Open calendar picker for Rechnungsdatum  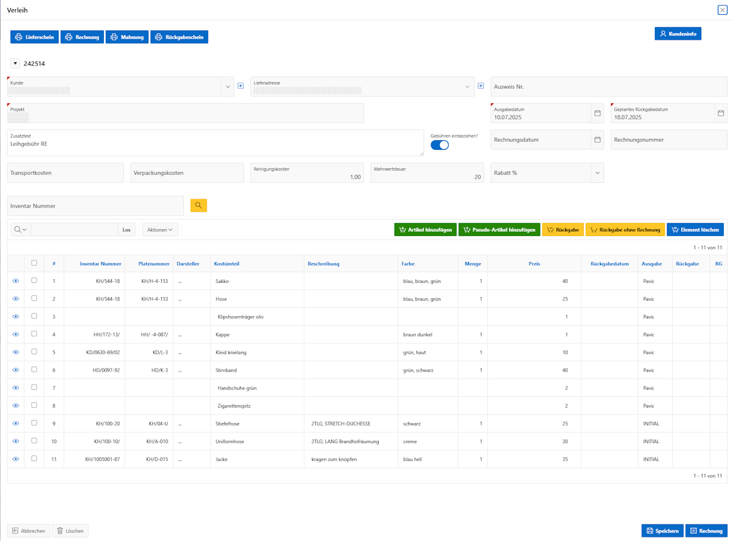(597, 139)
